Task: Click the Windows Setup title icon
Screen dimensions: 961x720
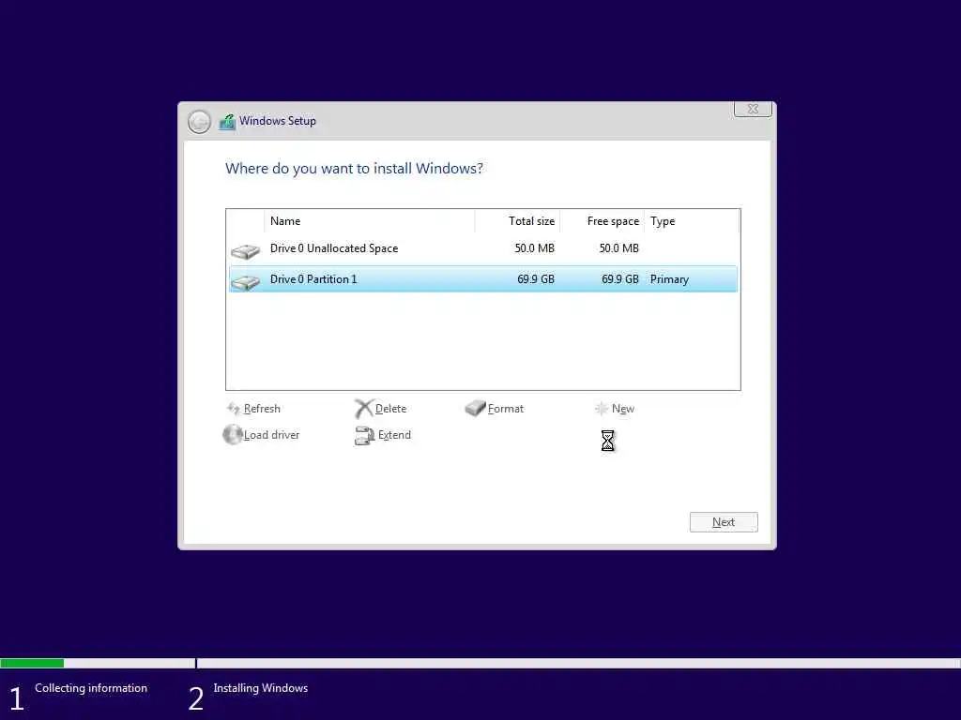Action: (x=227, y=121)
